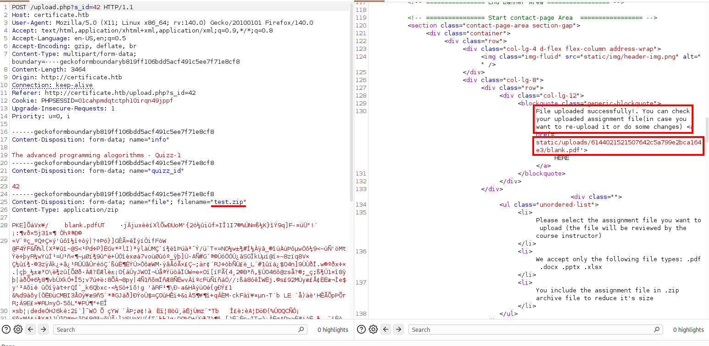The image size is (709, 346).
Task: Open help icon in request pane footer
Action: (7, 329)
